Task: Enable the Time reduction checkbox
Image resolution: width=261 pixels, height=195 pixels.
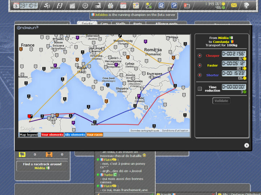Action: pyautogui.click(x=200, y=88)
